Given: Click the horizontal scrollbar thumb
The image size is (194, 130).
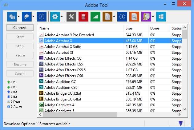Looking at the screenshot, I should 80,114.
